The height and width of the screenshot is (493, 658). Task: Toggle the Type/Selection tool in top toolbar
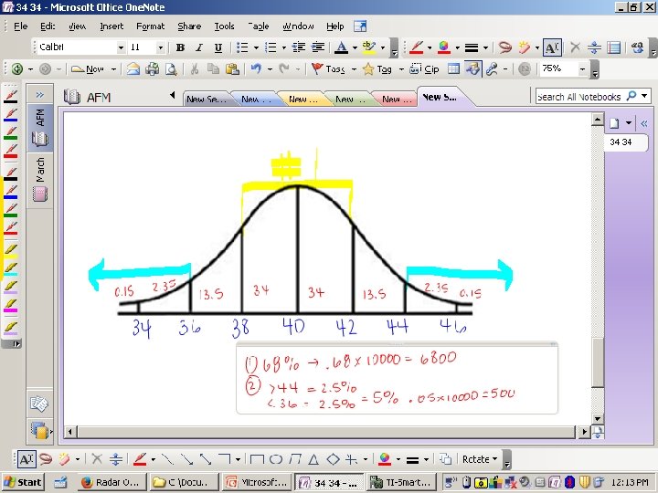point(552,47)
